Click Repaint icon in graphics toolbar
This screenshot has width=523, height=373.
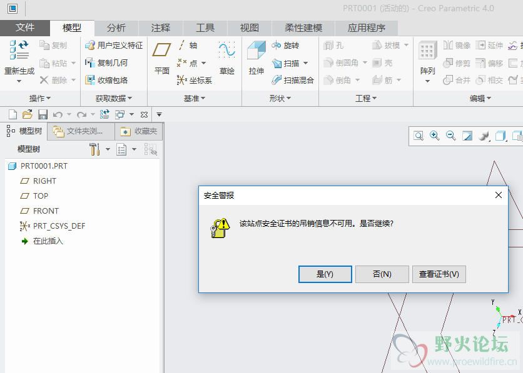pyautogui.click(x=467, y=136)
